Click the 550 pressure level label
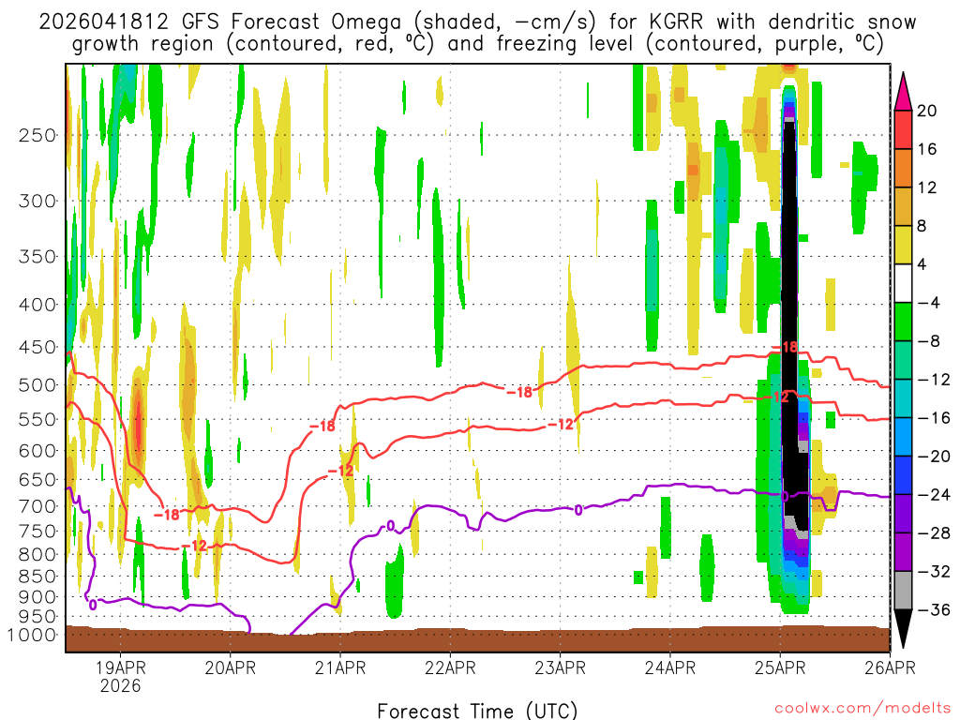This screenshot has width=960, height=720. tap(37, 419)
